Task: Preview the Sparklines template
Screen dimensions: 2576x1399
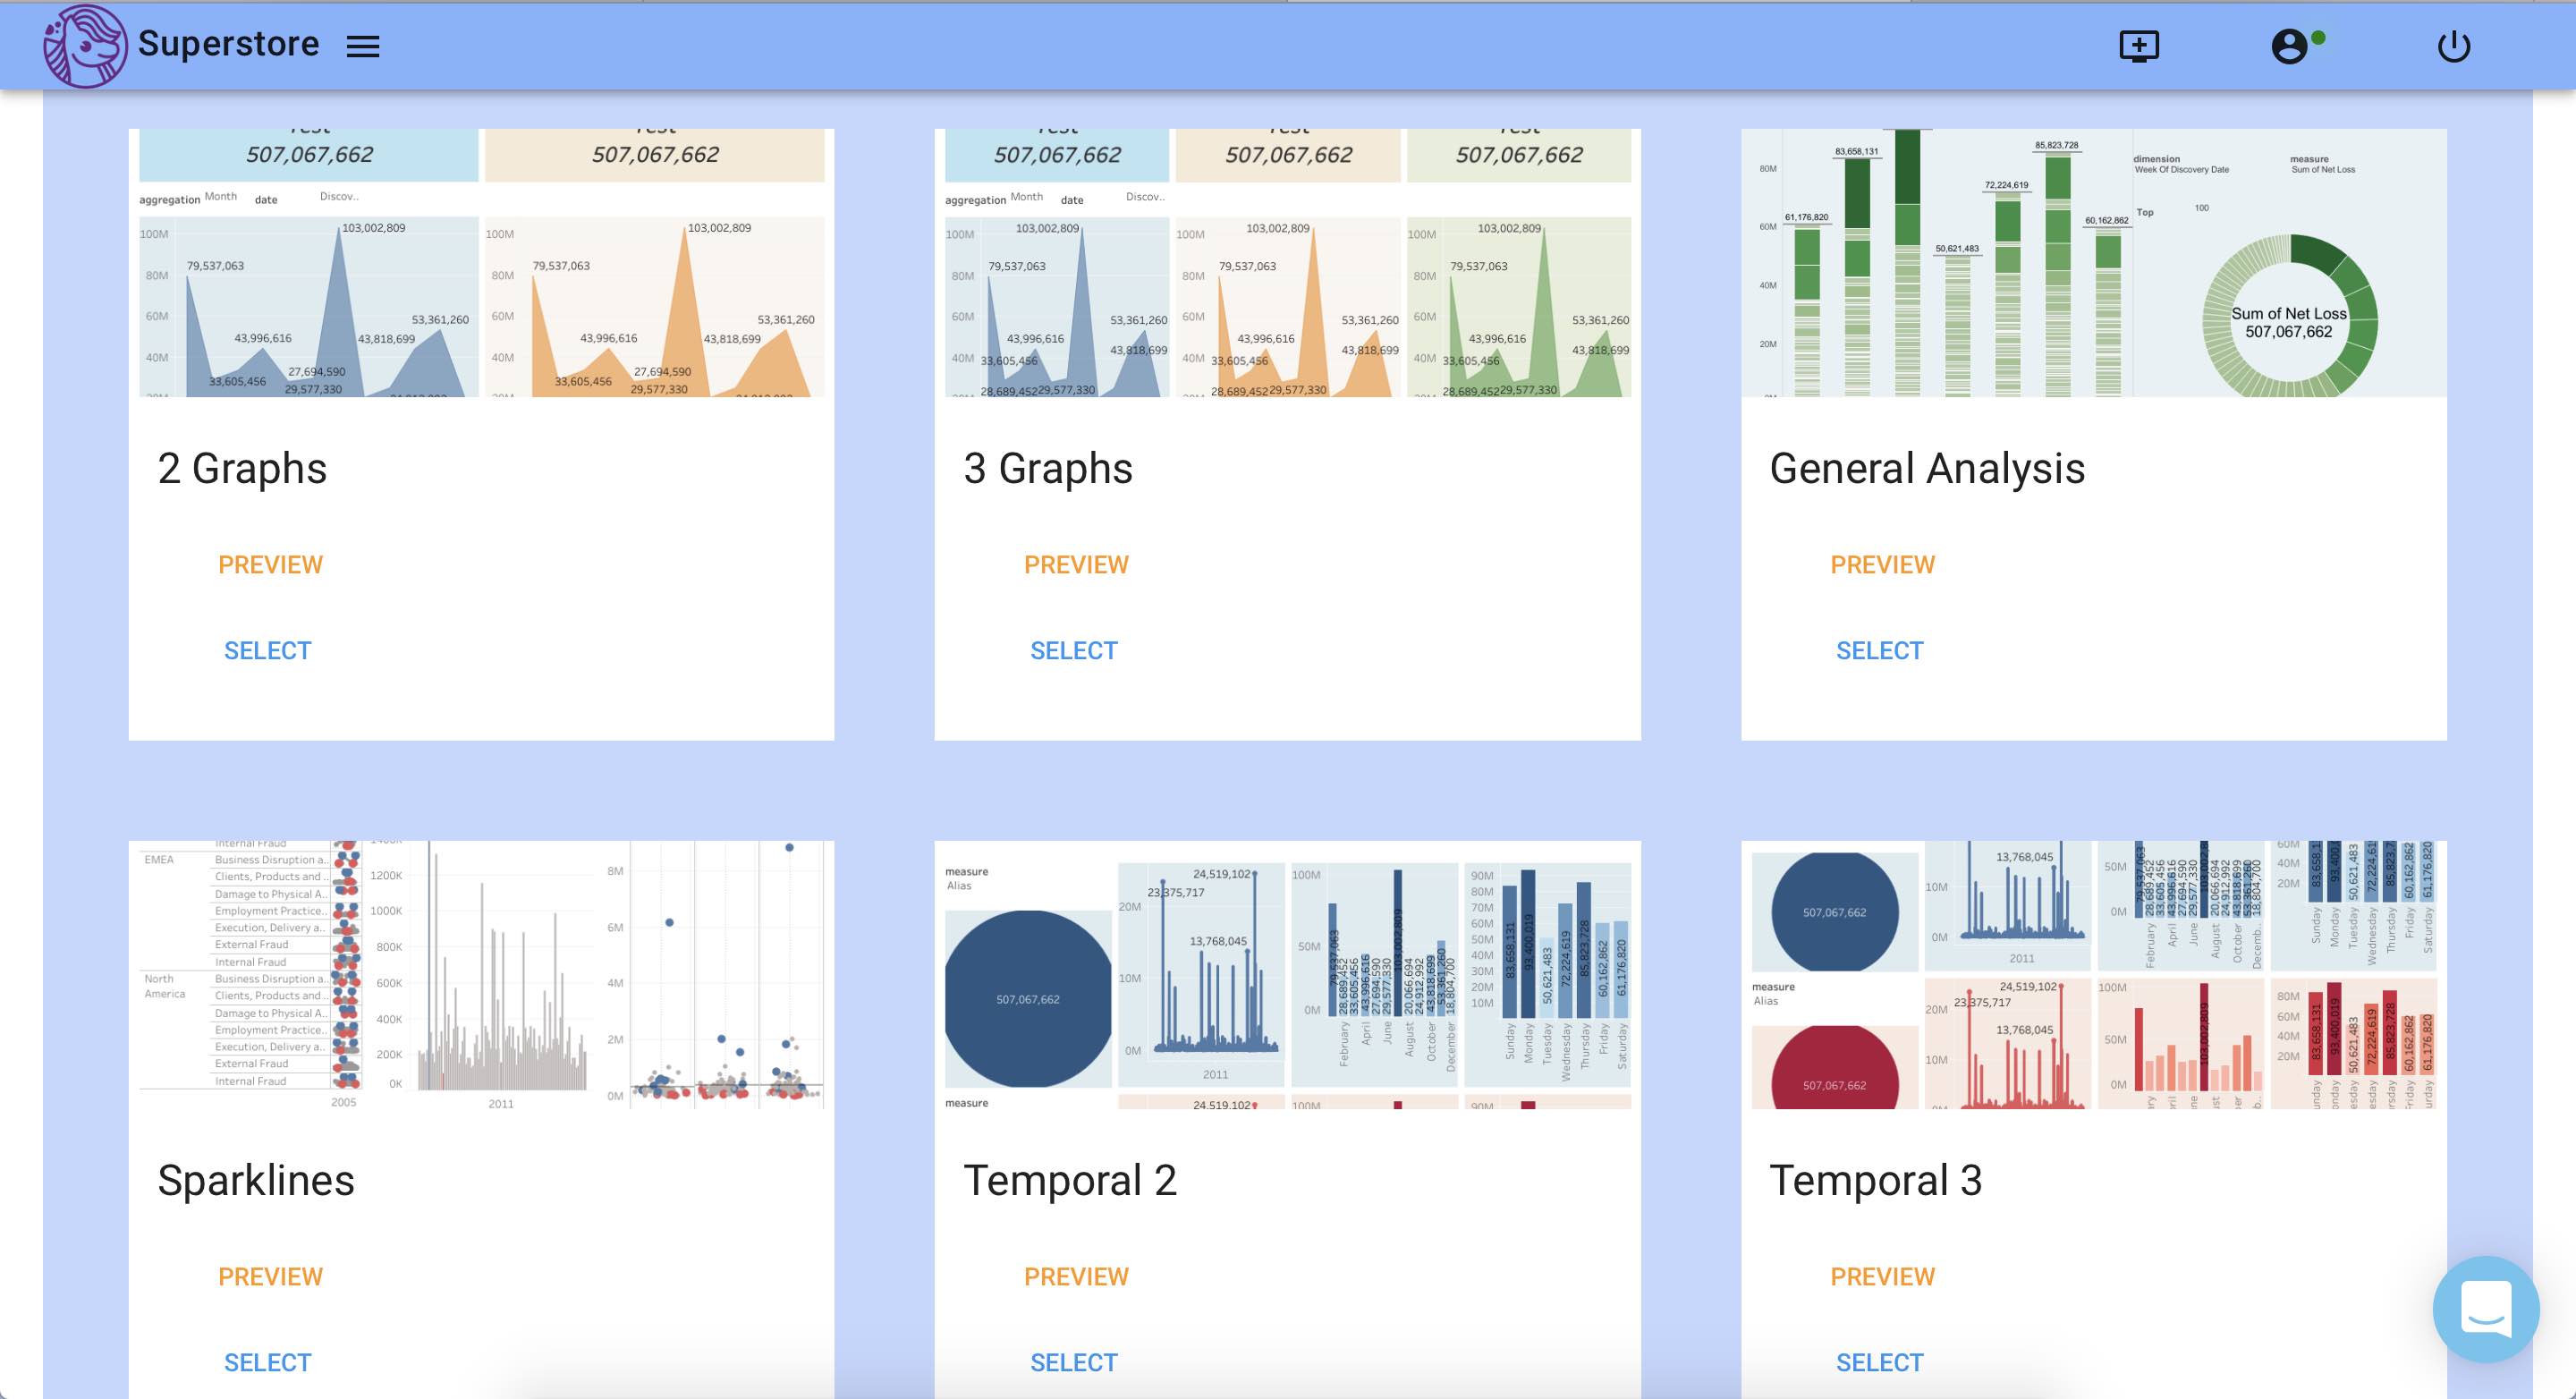Action: point(270,1277)
